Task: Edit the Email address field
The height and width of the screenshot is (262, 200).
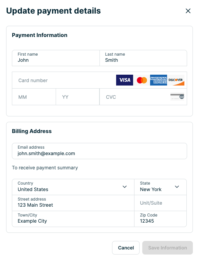Action: tap(99, 151)
